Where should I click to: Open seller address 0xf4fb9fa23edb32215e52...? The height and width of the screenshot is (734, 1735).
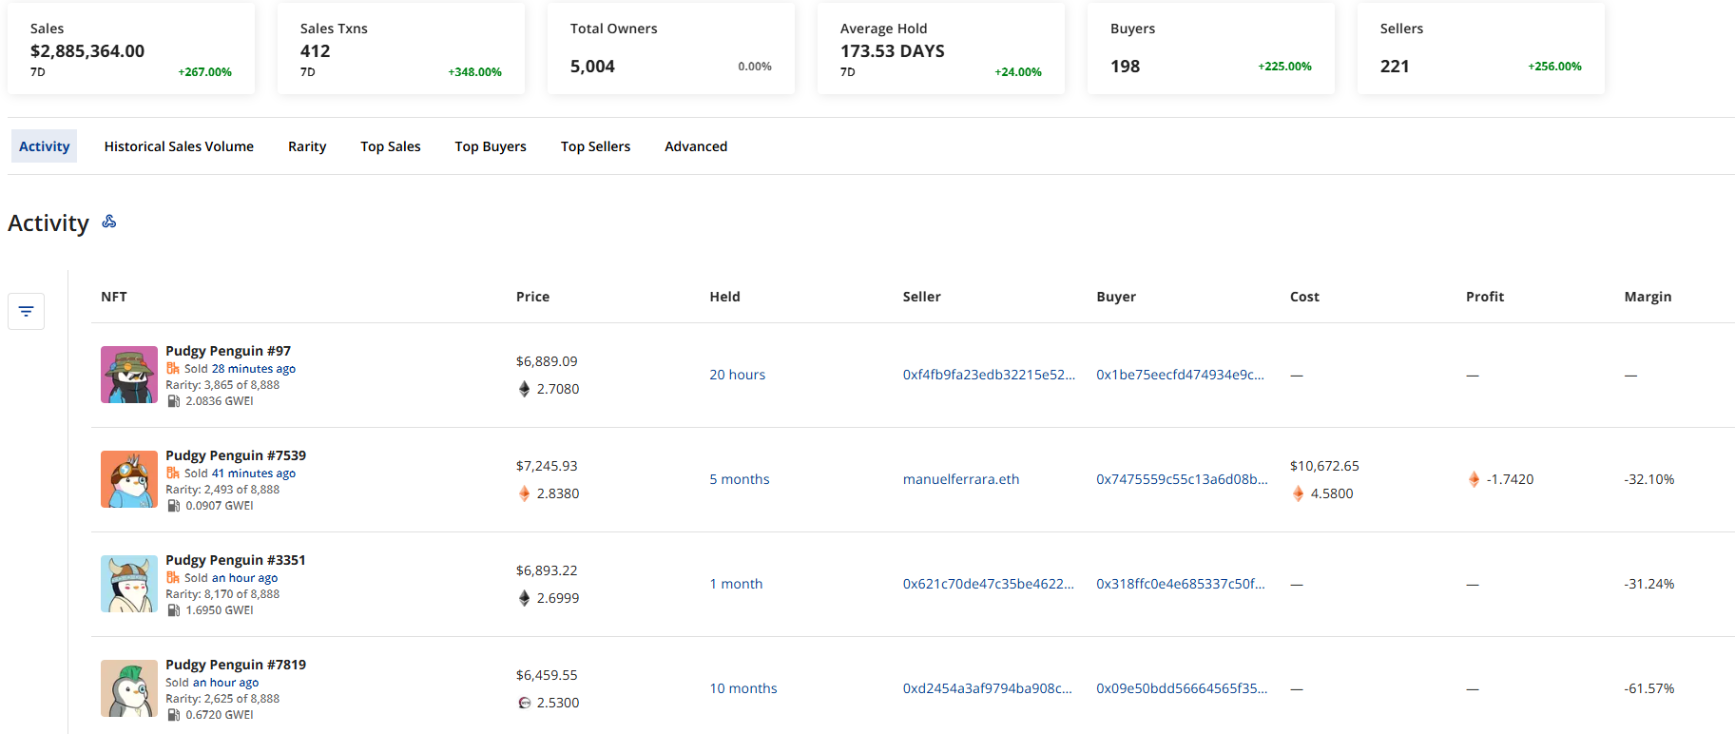990,375
